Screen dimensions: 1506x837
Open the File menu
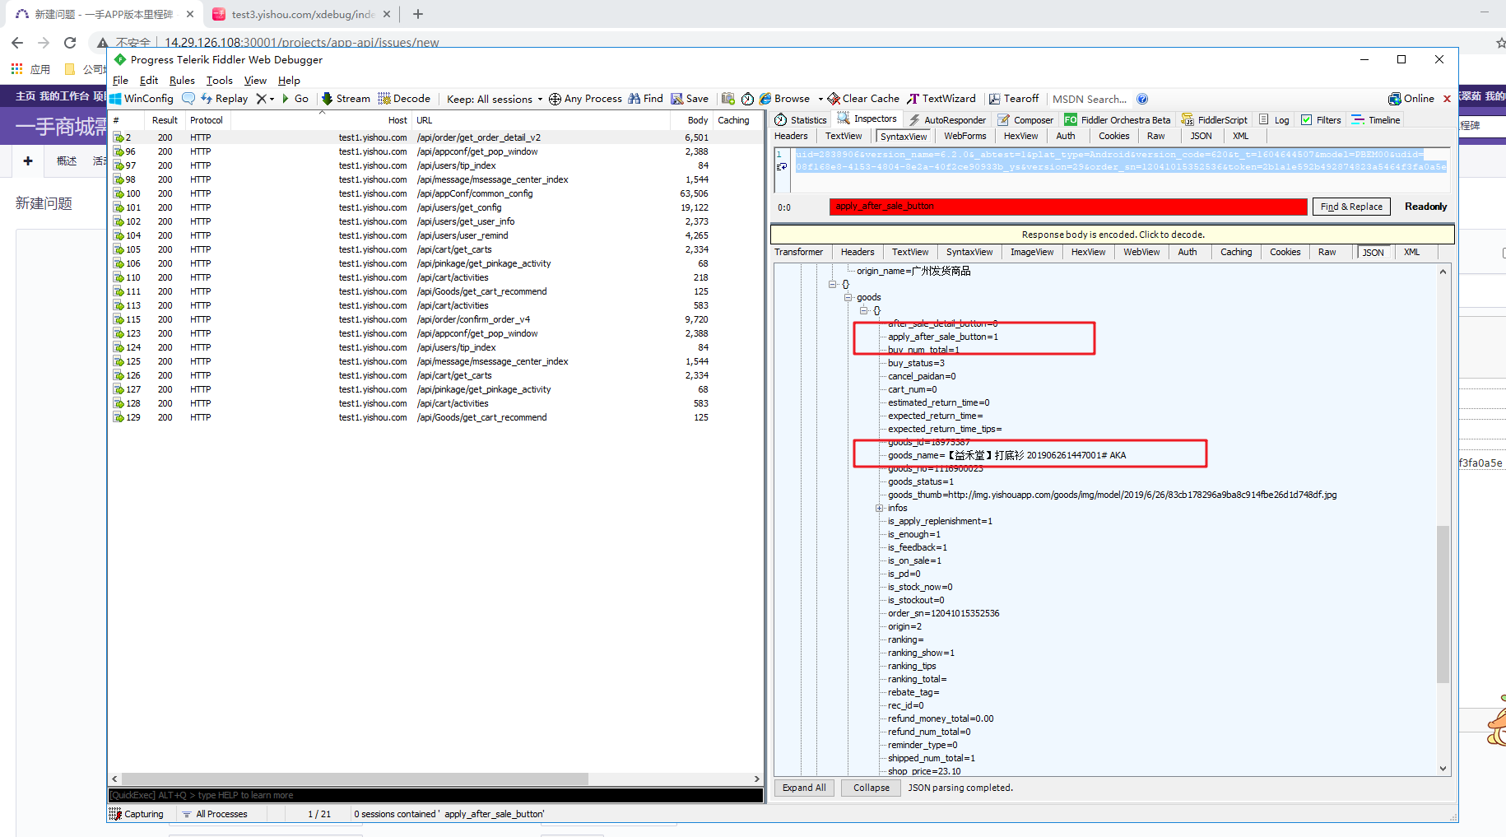pyautogui.click(x=120, y=81)
